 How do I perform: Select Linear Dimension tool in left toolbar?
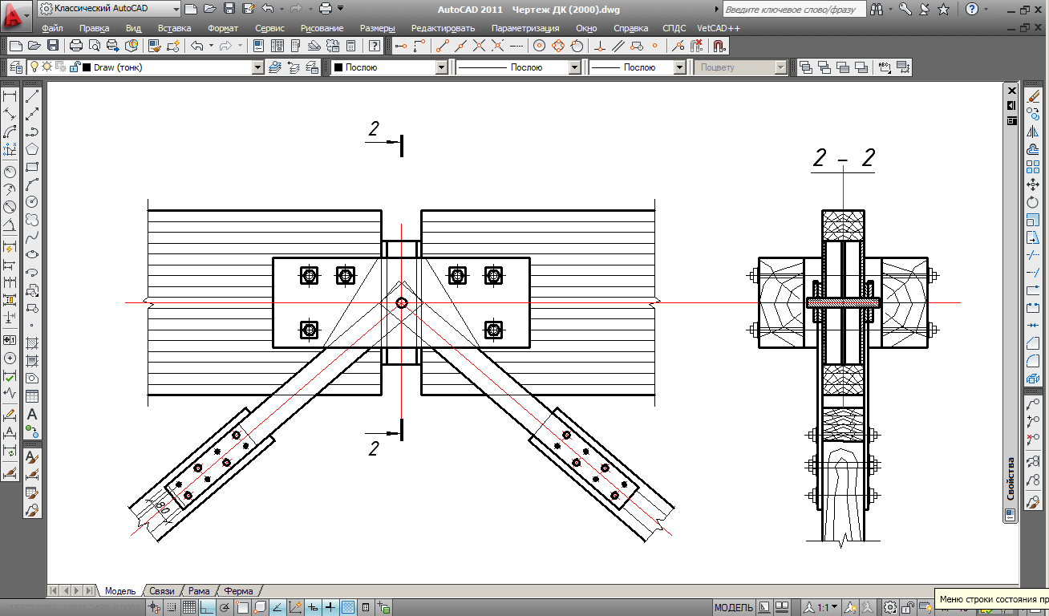pyautogui.click(x=10, y=97)
